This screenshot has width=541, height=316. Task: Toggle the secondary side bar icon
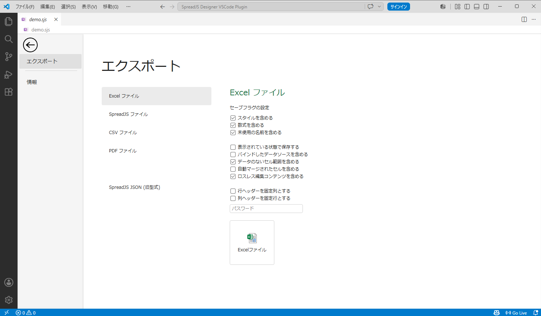click(x=486, y=7)
